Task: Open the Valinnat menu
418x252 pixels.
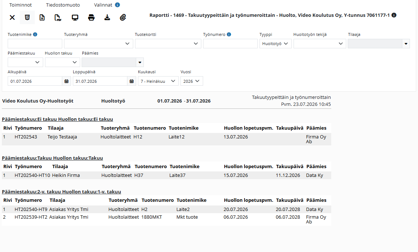Action: (x=103, y=5)
